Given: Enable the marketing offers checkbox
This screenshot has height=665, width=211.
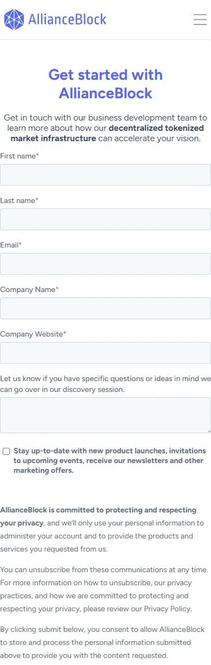Looking at the screenshot, I should (x=6, y=451).
